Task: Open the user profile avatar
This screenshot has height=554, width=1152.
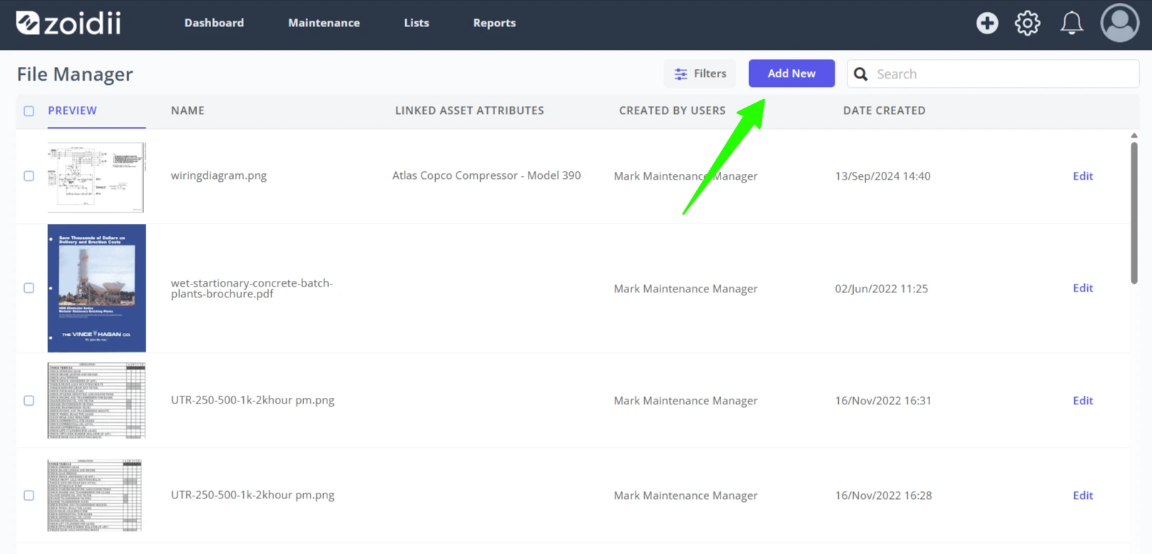Action: (x=1120, y=23)
